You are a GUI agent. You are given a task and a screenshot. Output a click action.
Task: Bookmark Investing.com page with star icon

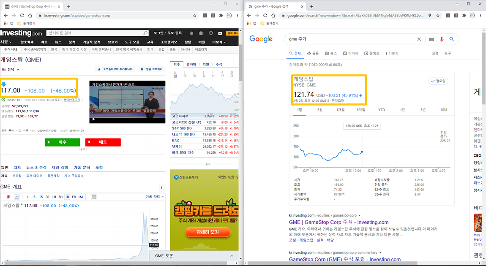coord(195,16)
